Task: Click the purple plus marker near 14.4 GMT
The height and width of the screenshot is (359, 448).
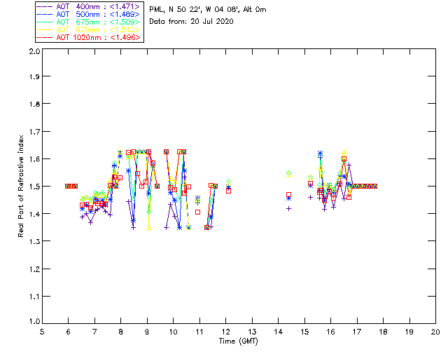Action: point(289,209)
